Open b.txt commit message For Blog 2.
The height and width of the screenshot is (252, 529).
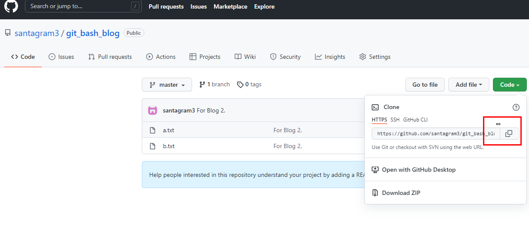[x=288, y=146]
